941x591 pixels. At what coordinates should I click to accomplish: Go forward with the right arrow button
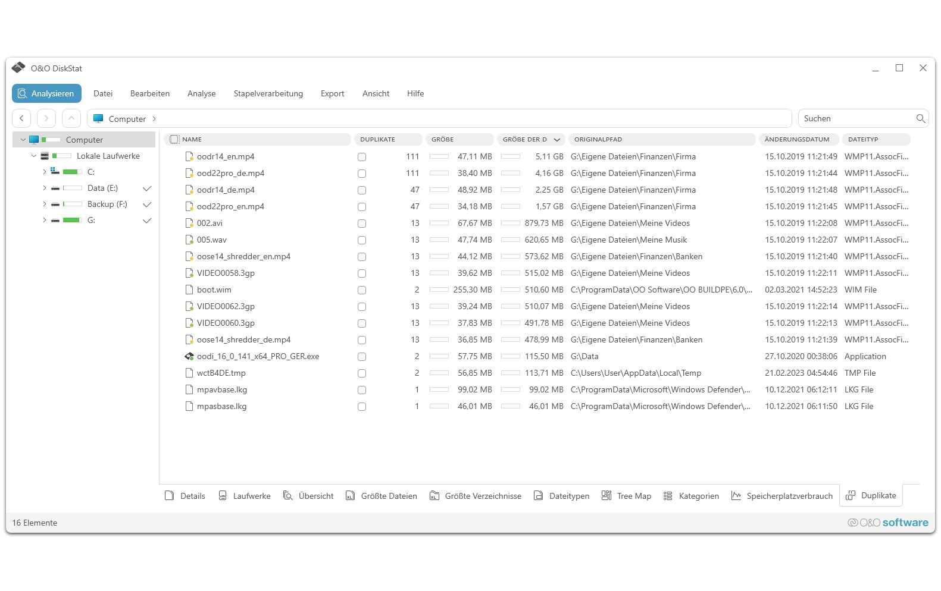click(x=46, y=118)
